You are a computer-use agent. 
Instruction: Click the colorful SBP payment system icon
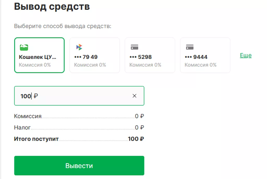(x=79, y=47)
